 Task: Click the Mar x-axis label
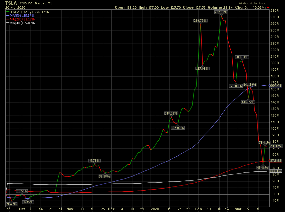(x=238, y=209)
